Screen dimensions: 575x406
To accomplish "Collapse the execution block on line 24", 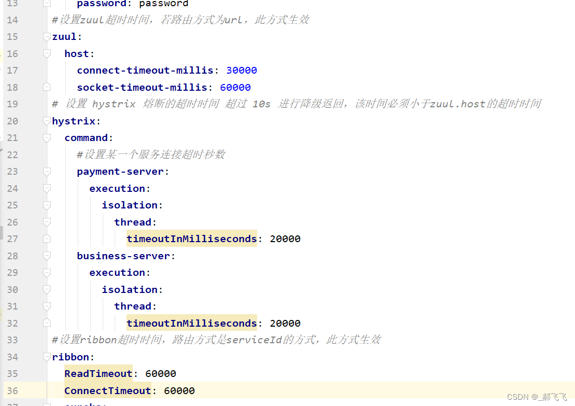I will 47,188.
